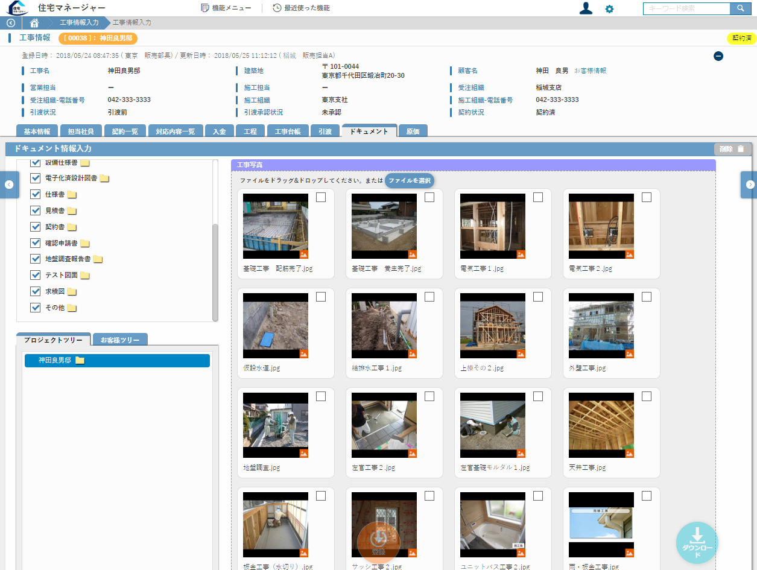Click the search magnifier button
This screenshot has height=570, width=757.
coord(740,8)
